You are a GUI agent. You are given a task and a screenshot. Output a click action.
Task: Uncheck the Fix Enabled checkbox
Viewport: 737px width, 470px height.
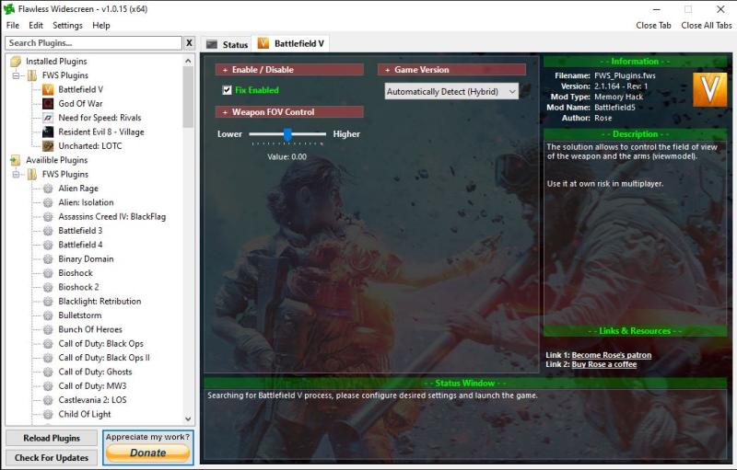tap(227, 90)
